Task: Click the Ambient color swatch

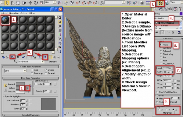Action: click(x=20, y=84)
